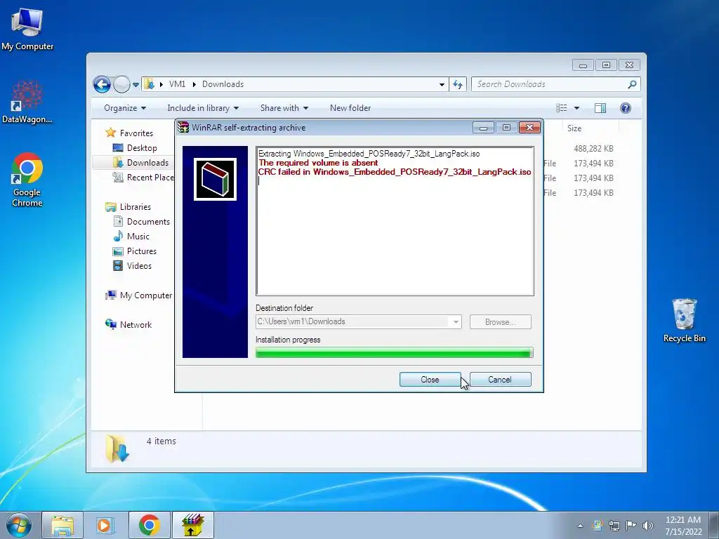Click the Explorer Back arrow button
719x539 pixels.
pyautogui.click(x=102, y=84)
